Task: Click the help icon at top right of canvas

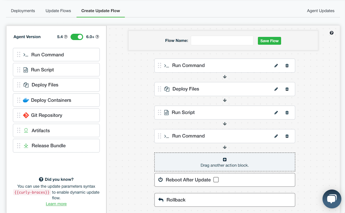Action: point(331,33)
